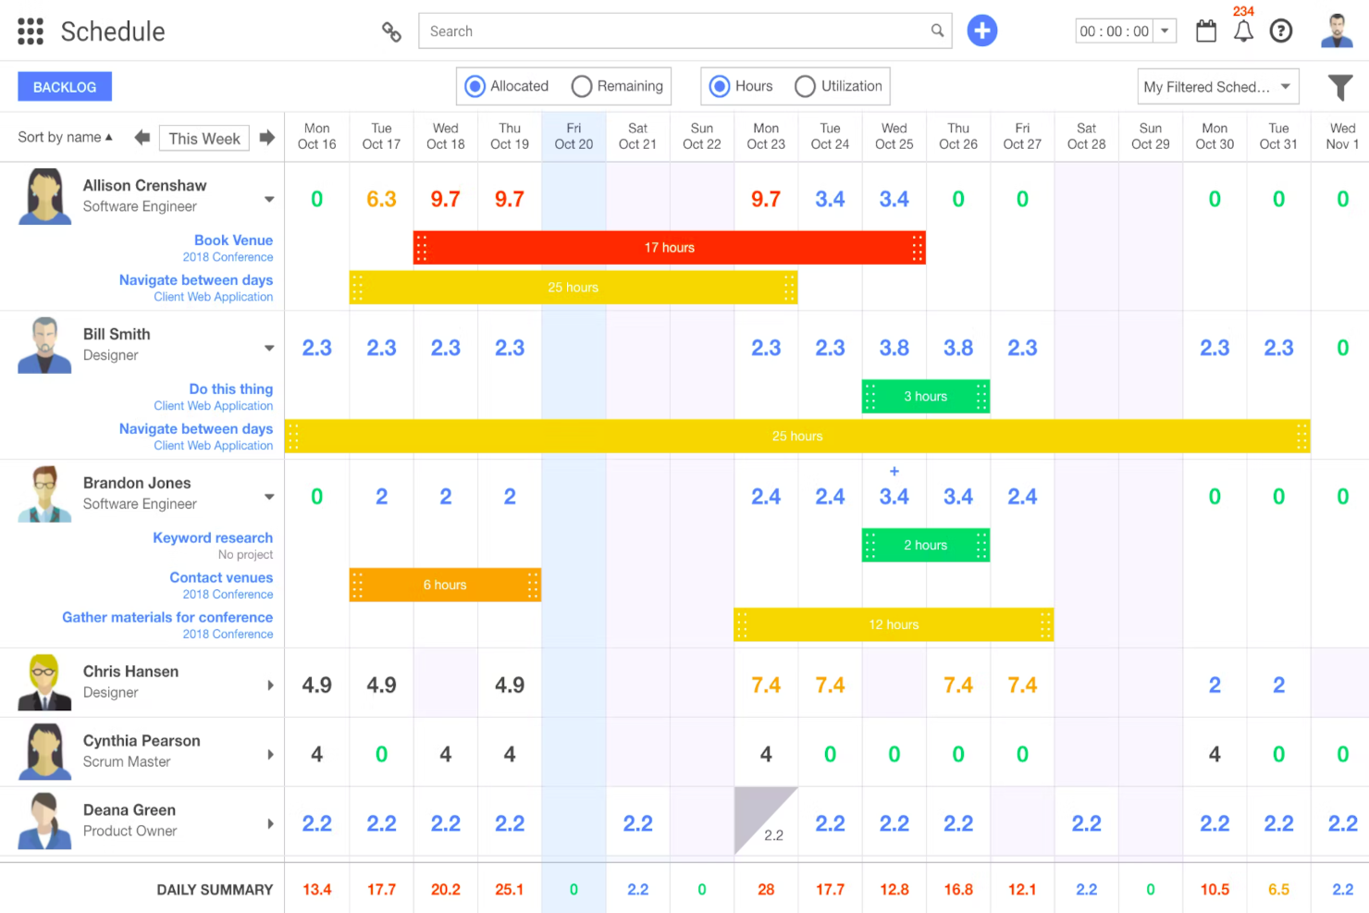Viewport: 1369px width, 913px height.
Task: Collapse Brandon Jones's task rows
Action: coord(269,497)
